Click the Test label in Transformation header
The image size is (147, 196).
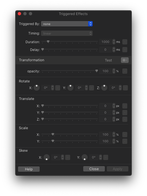[x=108, y=60]
